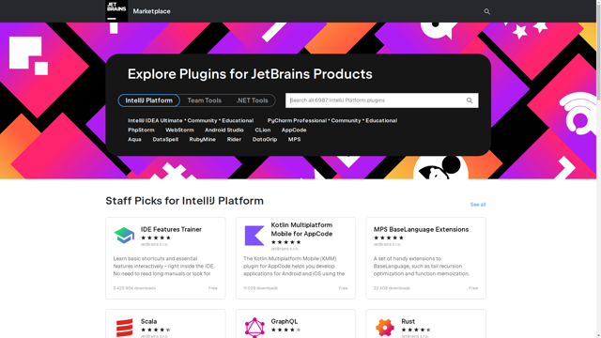Click IDE Features Trainer star rating
Image resolution: width=601 pixels, height=338 pixels.
point(156,238)
